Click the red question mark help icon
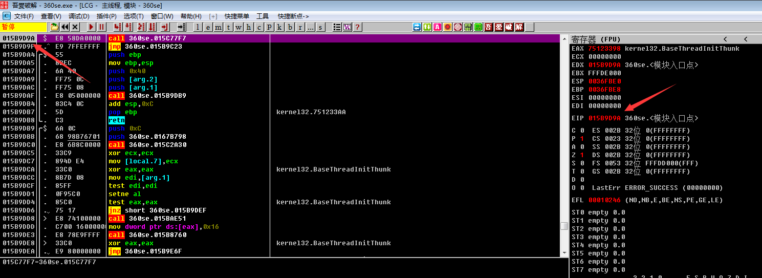762x278 pixels. coord(358,27)
